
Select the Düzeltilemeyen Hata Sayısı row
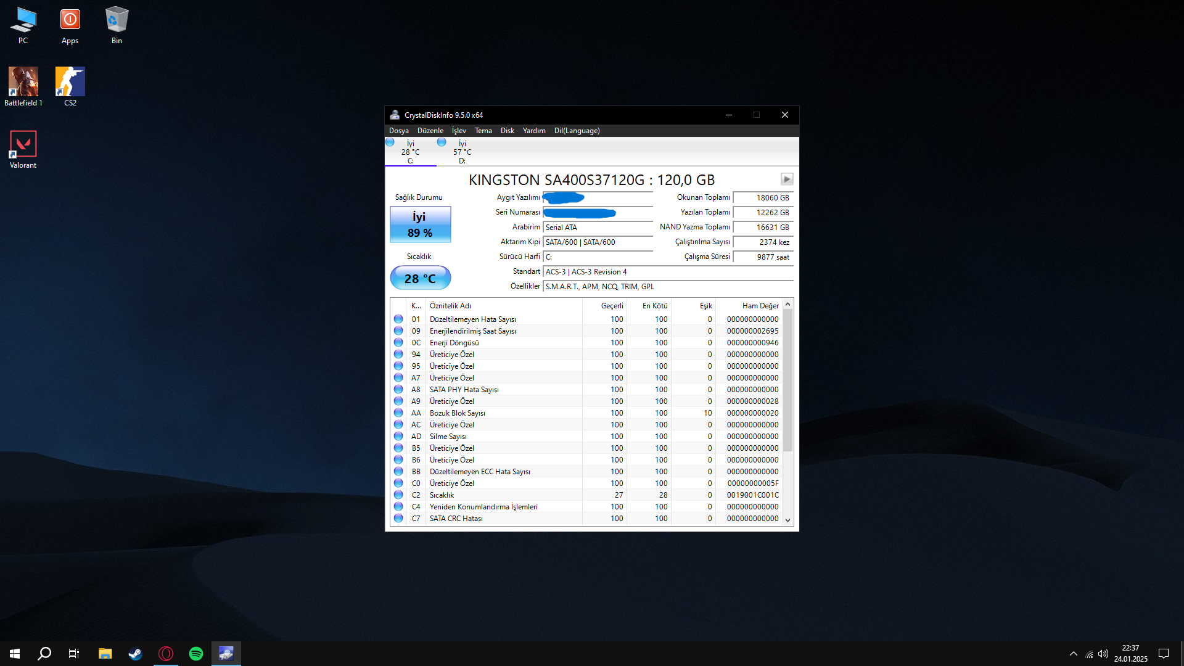(x=586, y=319)
